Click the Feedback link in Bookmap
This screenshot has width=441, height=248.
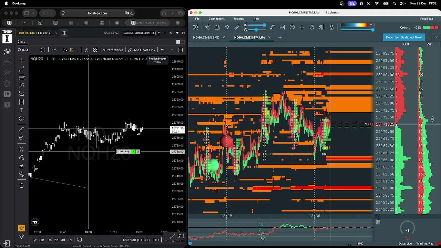(x=427, y=19)
